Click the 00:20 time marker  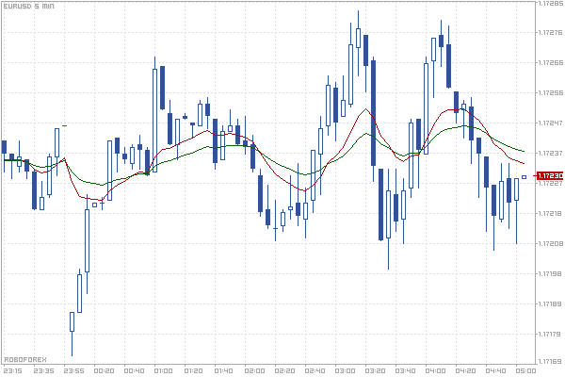pyautogui.click(x=103, y=370)
